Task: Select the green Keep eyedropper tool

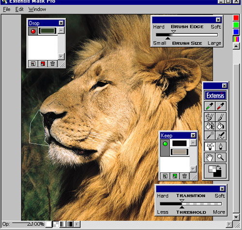Action: click(x=210, y=106)
